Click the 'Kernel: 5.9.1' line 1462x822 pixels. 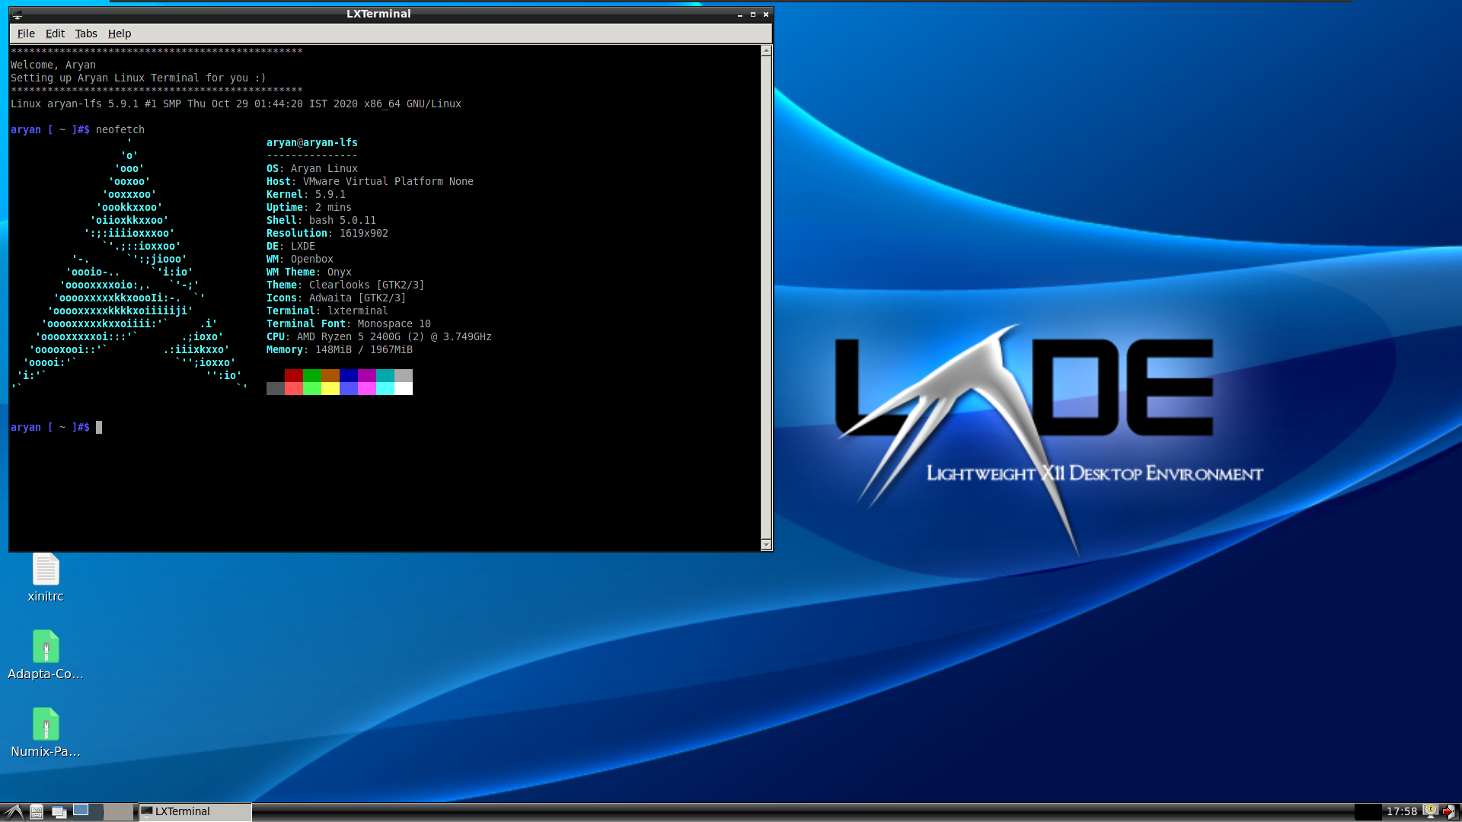[x=306, y=194]
